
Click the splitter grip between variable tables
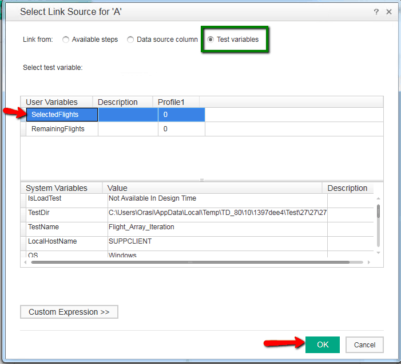tap(202, 180)
